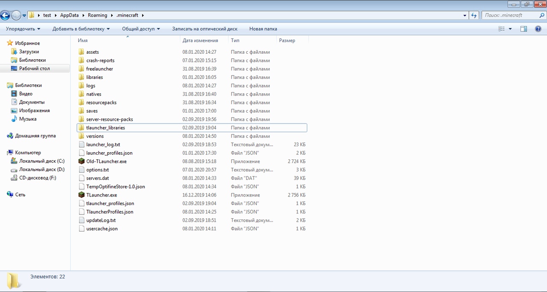Select the saves folder icon
The width and height of the screenshot is (547, 292).
(x=82, y=111)
